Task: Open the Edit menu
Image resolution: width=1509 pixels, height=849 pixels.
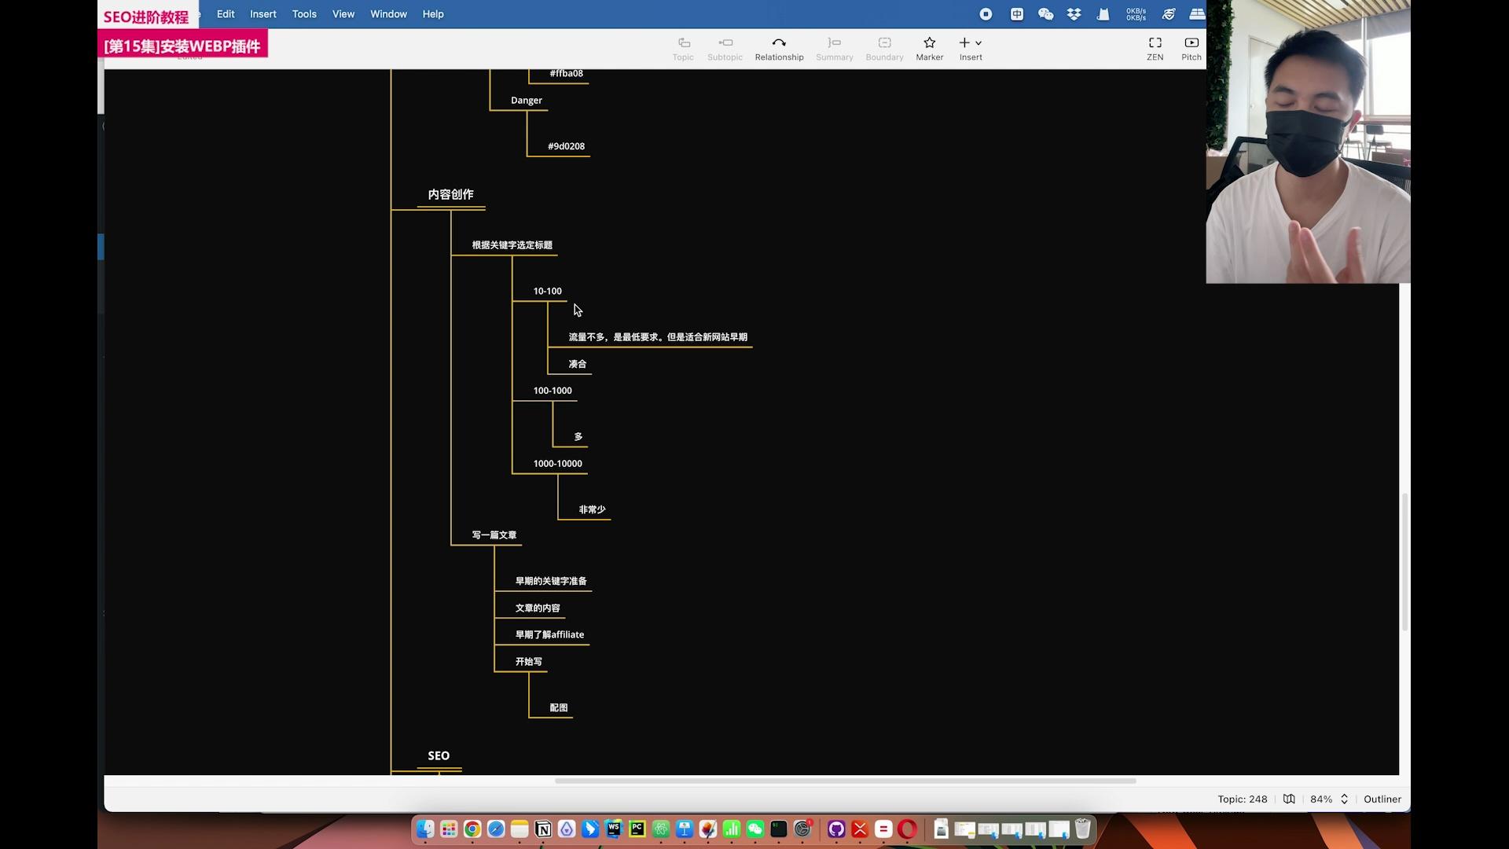Action: [x=226, y=14]
